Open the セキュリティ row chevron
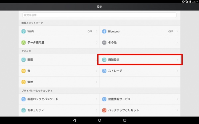 click(97, 110)
